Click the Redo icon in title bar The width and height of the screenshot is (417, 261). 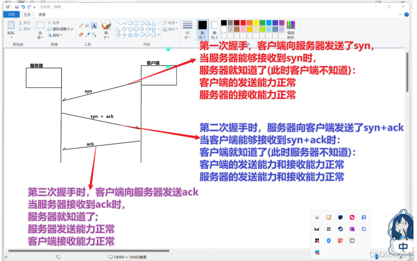coord(29,7)
